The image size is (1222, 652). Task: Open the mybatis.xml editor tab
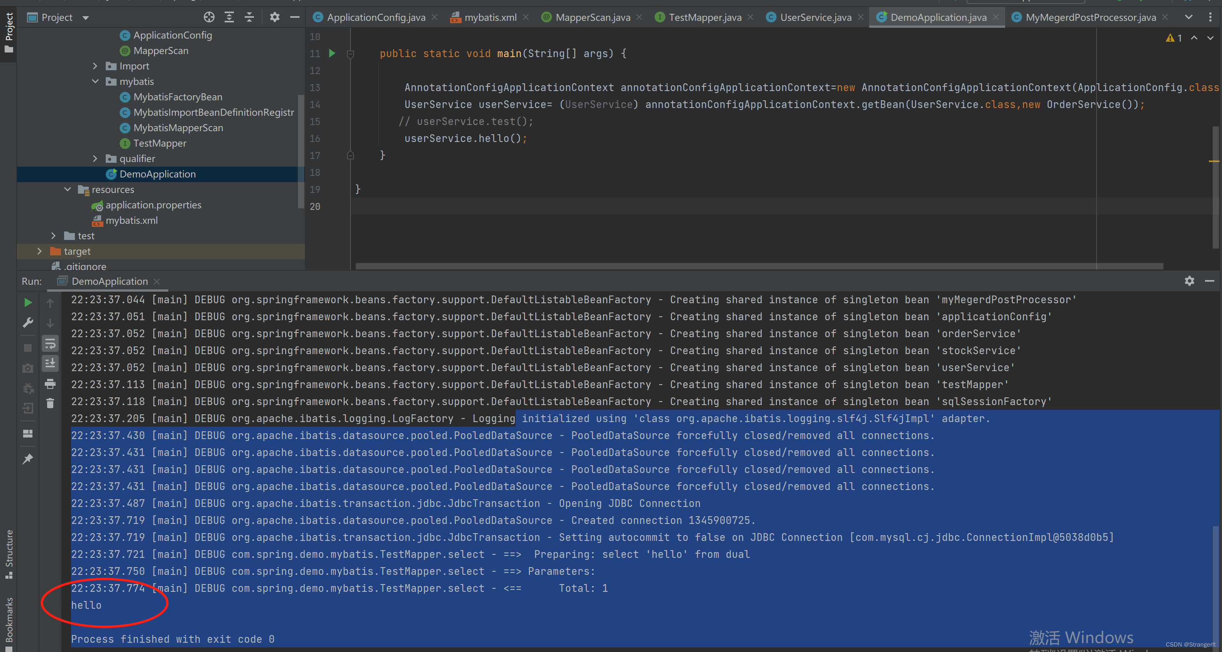490,17
